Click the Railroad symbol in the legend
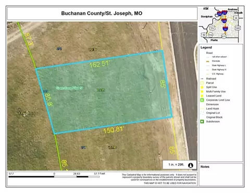This screenshot has width=250, height=193. pos(202,79)
